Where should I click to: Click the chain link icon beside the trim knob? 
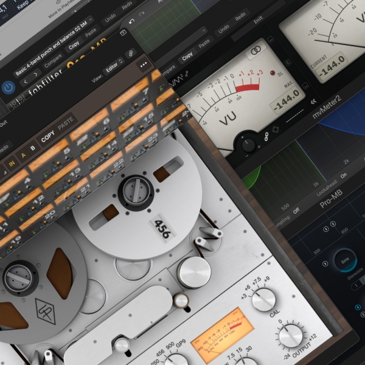coord(266,137)
